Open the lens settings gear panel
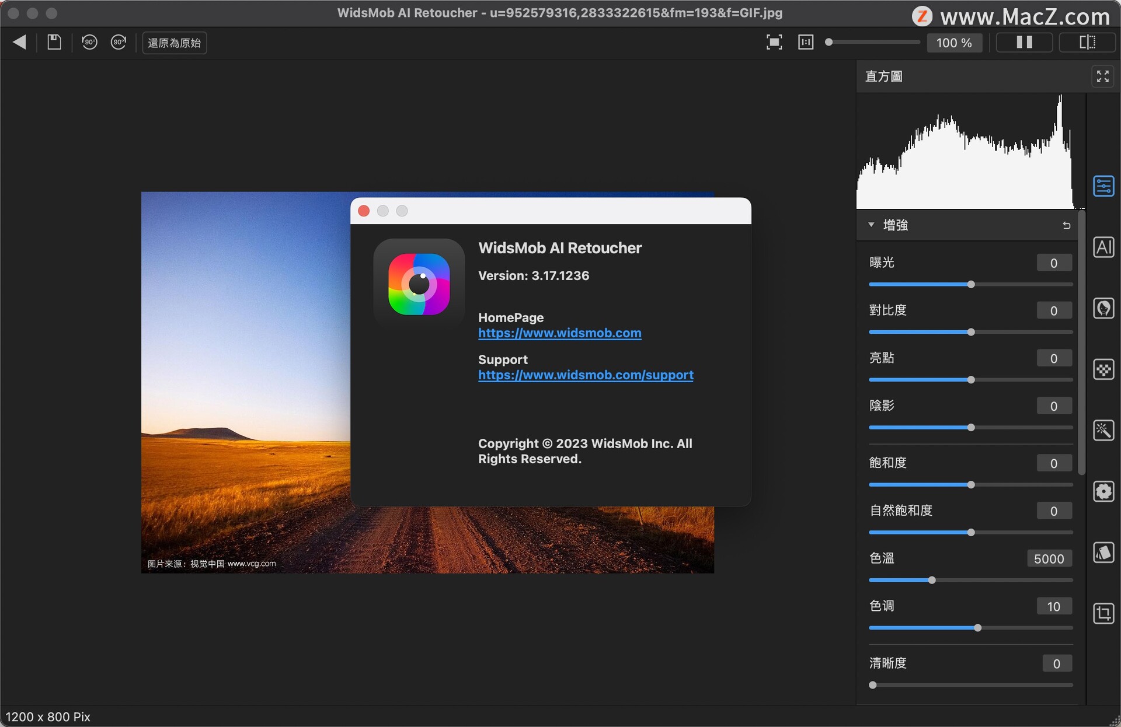 coord(1103,491)
